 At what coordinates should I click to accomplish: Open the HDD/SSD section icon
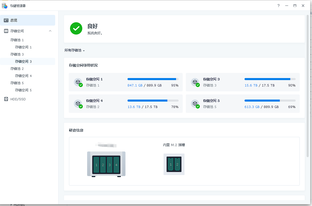click(x=6, y=99)
